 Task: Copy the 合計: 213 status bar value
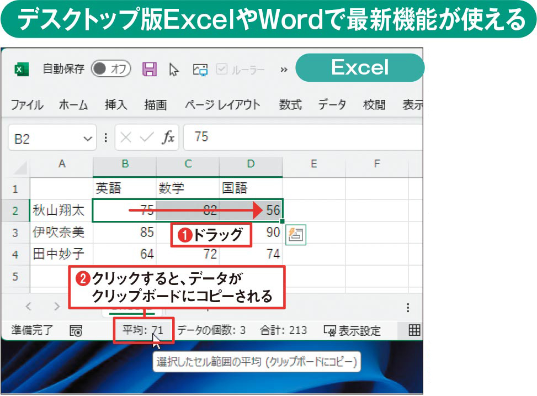(x=283, y=330)
